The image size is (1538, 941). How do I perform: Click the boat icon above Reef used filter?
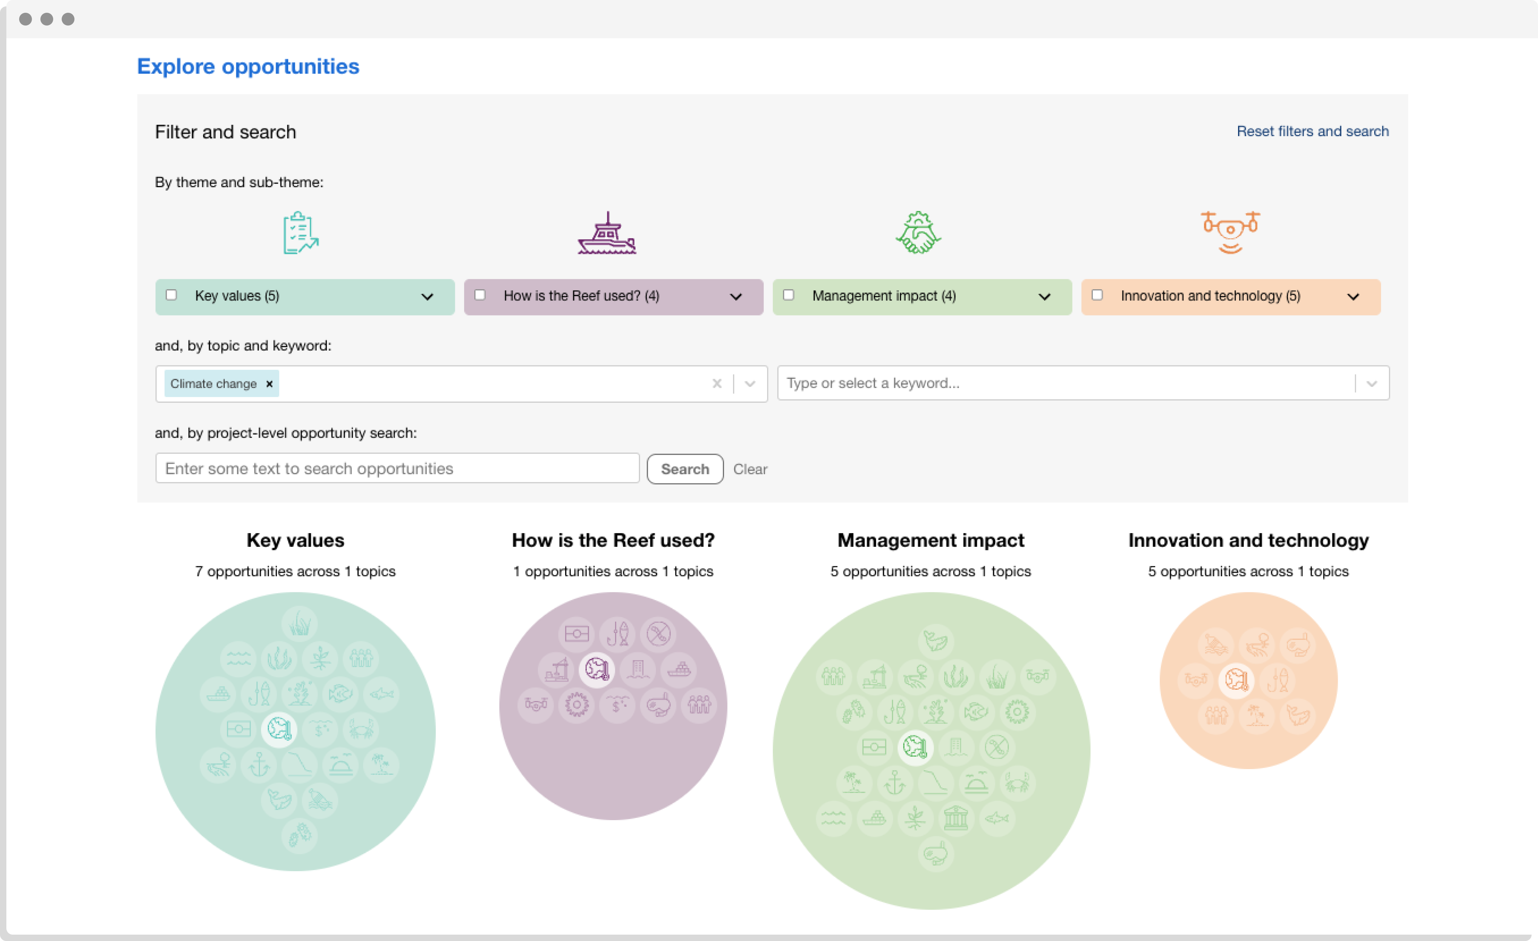point(607,233)
